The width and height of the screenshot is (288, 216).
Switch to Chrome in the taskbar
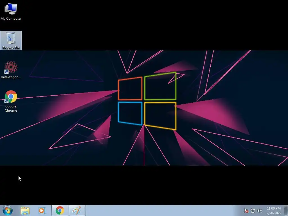point(60,210)
